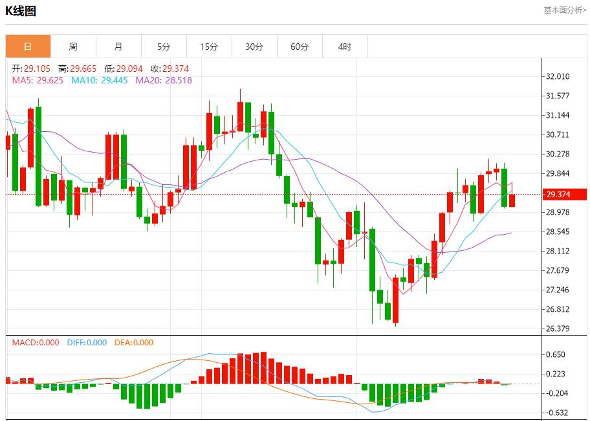Select the 4时 timeframe
The height and width of the screenshot is (421, 590).
(x=345, y=46)
